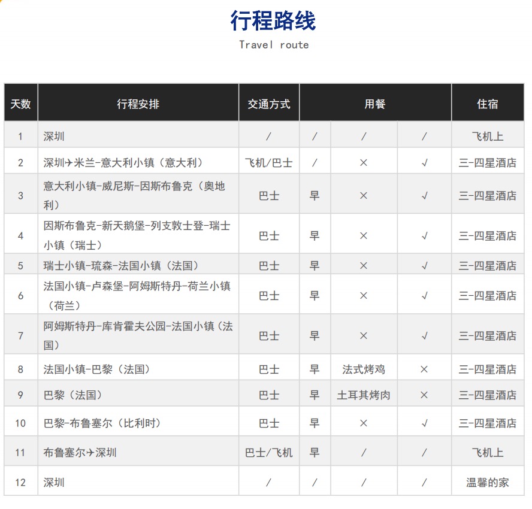Select the 巴黎-布鲁塞尔（比利时）itinerary cell
This screenshot has height=509, width=532.
[x=102, y=423]
